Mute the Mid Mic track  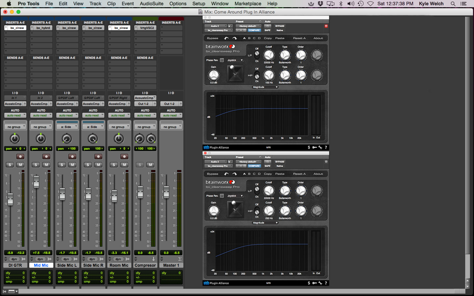(x=46, y=165)
